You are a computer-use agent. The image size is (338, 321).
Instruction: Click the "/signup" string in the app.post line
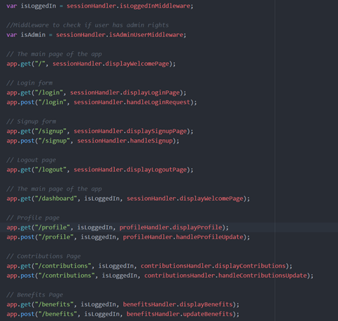pyautogui.click(x=54, y=141)
